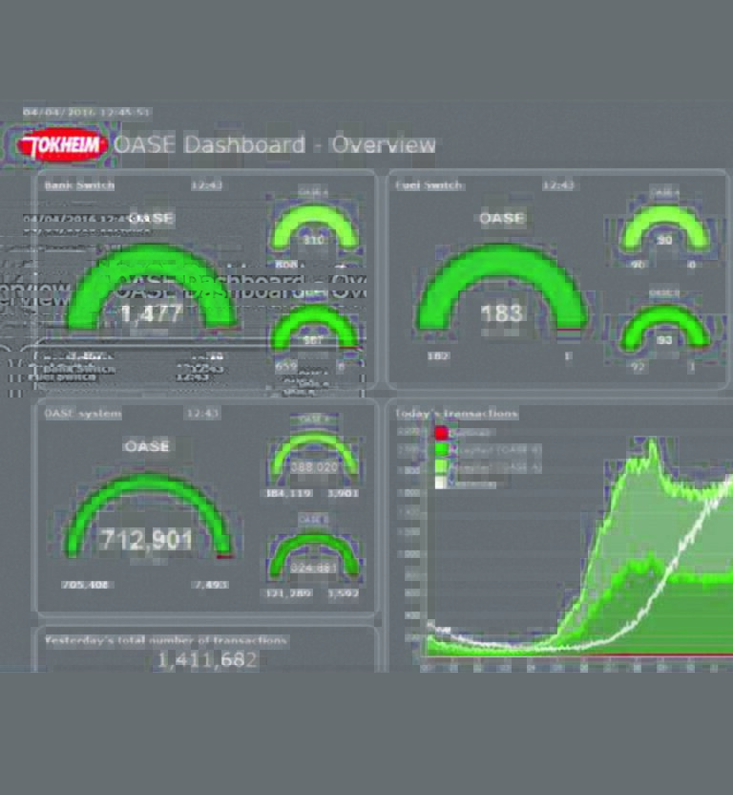The image size is (733, 795).
Task: Click the 182 value under Fuel Switch gauge
Action: coord(438,355)
